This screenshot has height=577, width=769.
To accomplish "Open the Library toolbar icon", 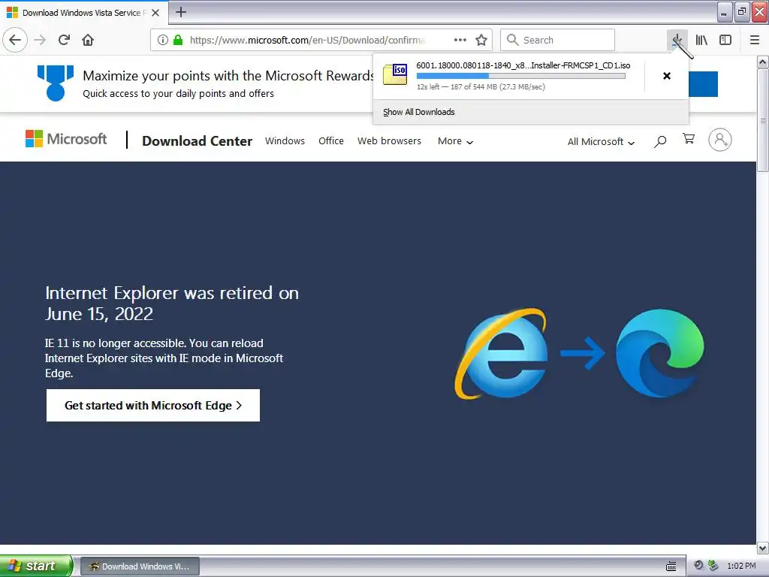I will click(x=701, y=40).
